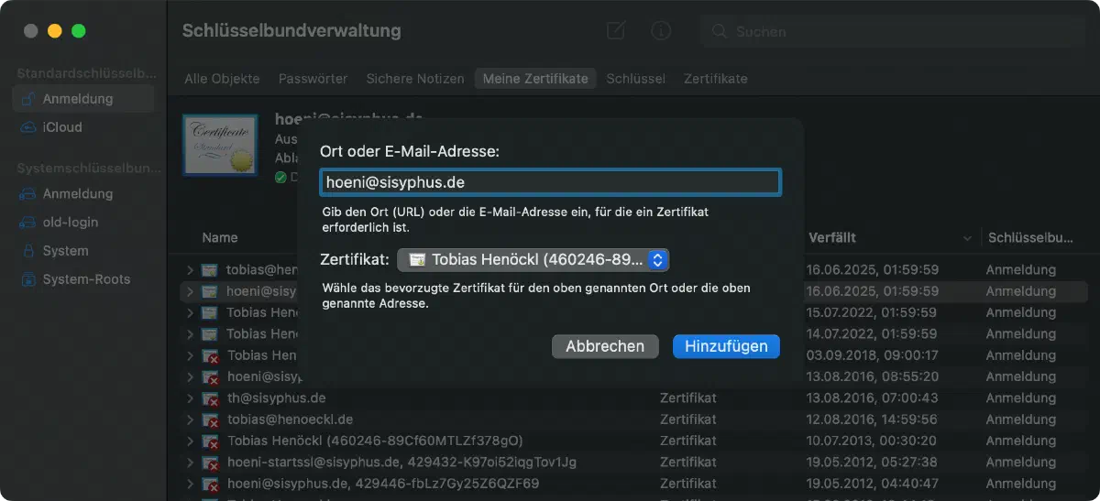Expand the tobias@hen... row expiring 16.06.2025
1100x501 pixels.
click(190, 270)
